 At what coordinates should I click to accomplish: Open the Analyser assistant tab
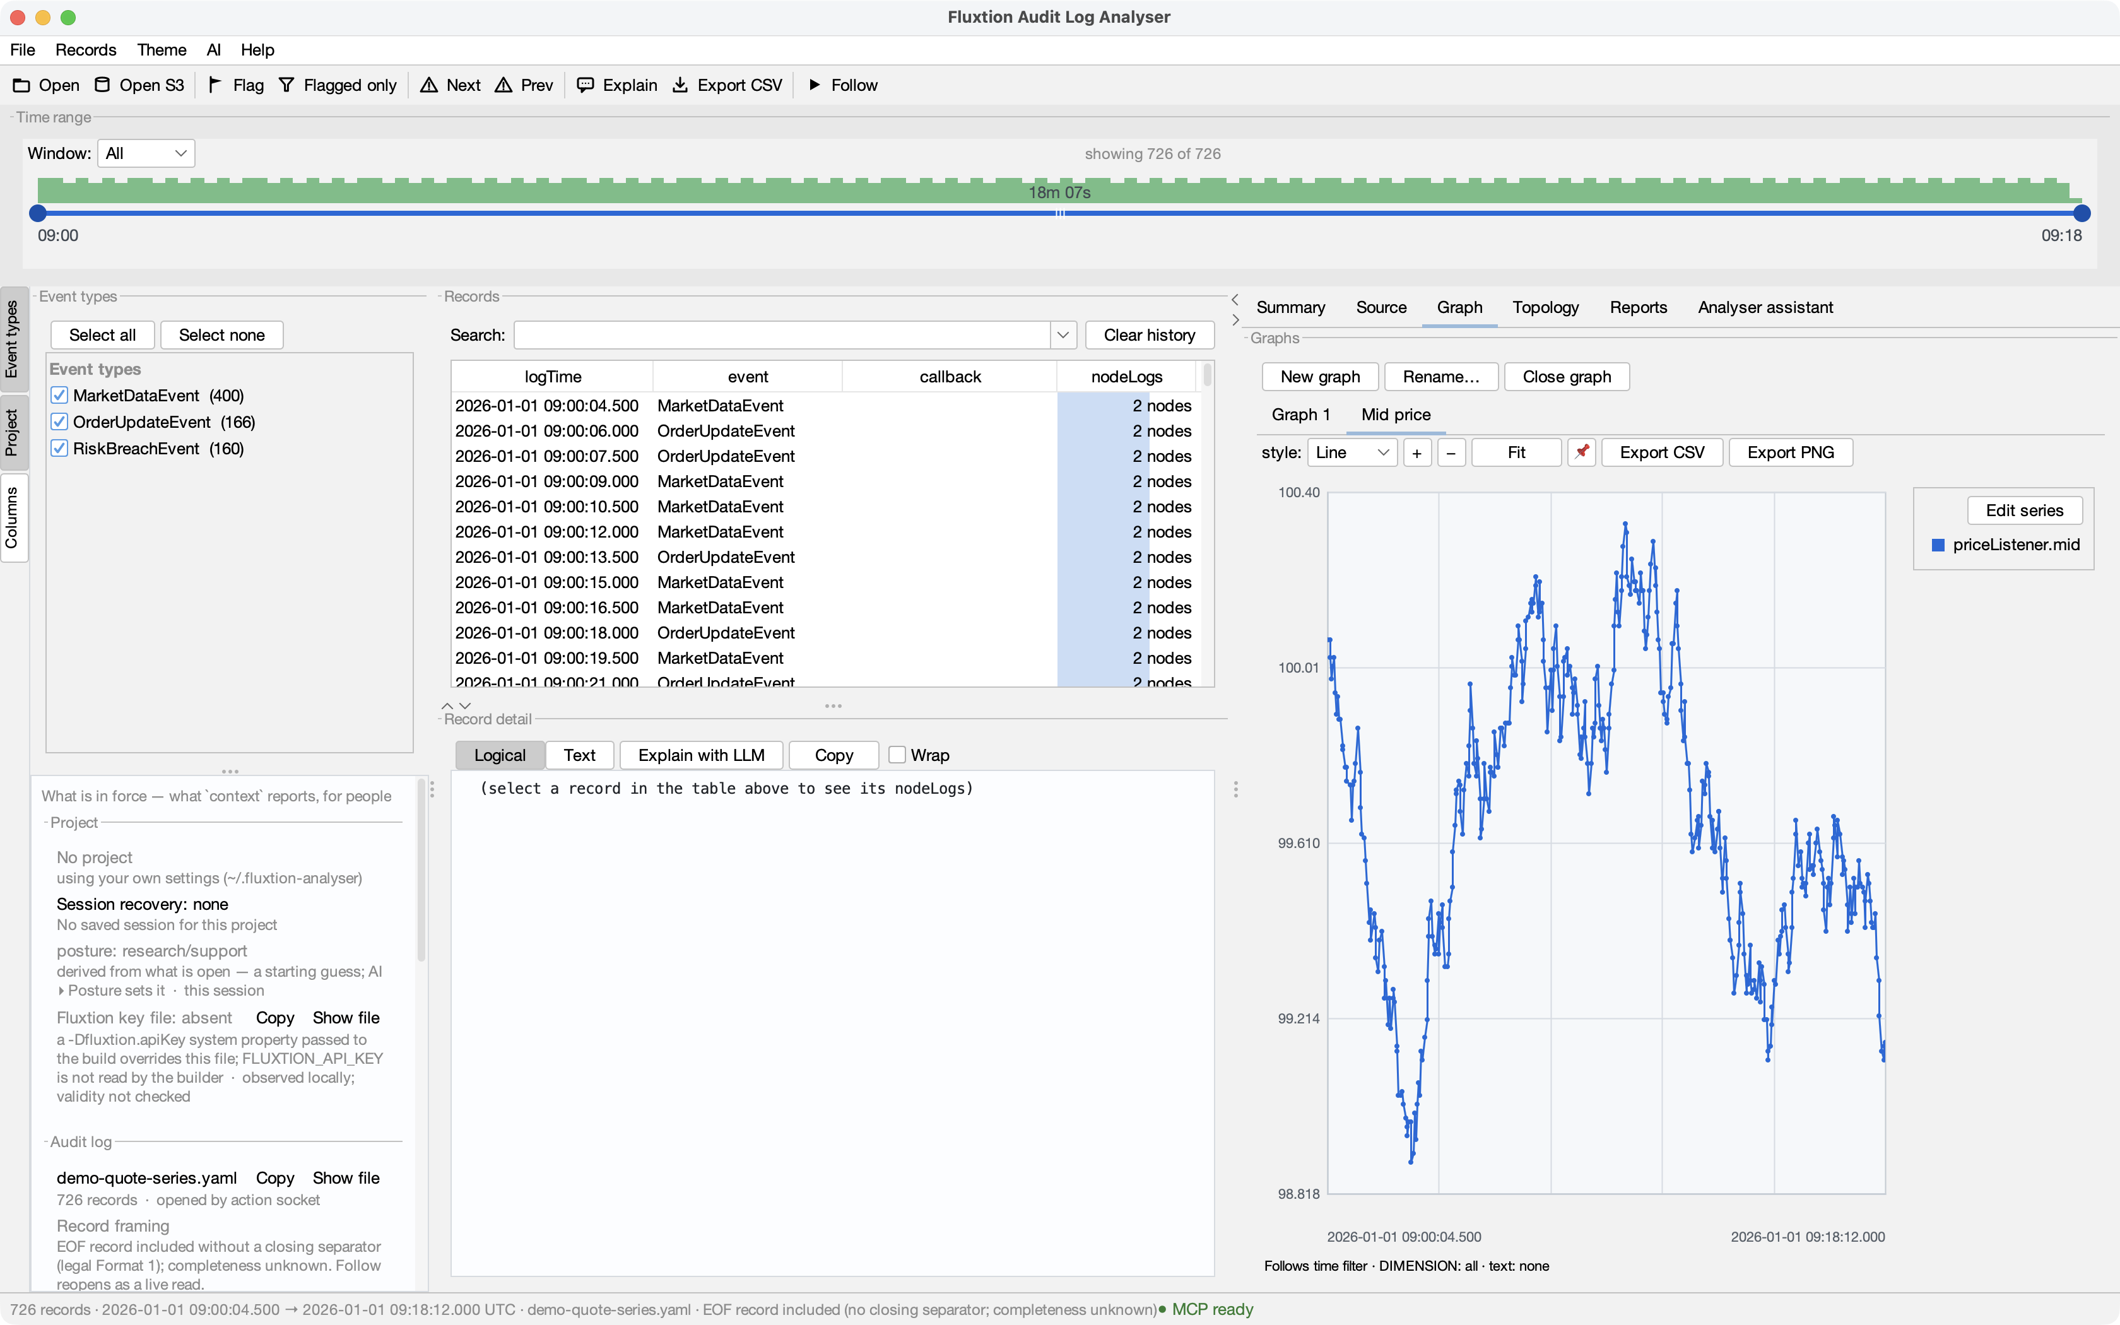point(1765,308)
